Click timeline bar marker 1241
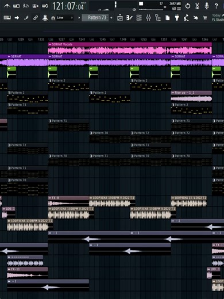224x299 pixels. coord(82,40)
